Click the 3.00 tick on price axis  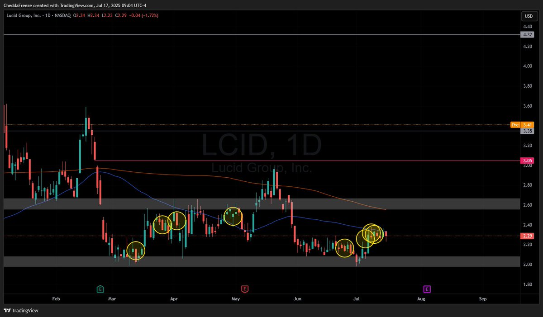pos(528,166)
